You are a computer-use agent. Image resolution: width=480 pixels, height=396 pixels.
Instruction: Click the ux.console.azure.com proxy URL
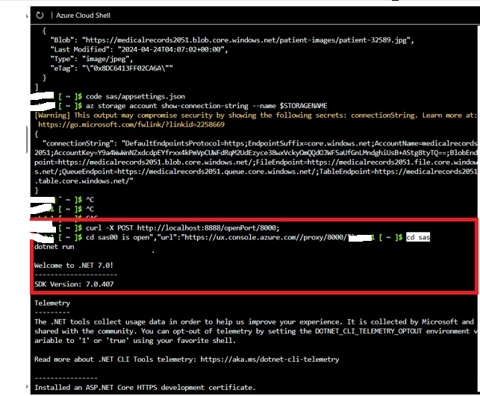coord(266,237)
